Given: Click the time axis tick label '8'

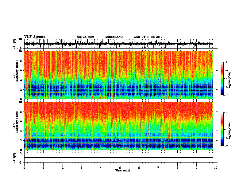Looking at the screenshot, I should click(x=177, y=168).
